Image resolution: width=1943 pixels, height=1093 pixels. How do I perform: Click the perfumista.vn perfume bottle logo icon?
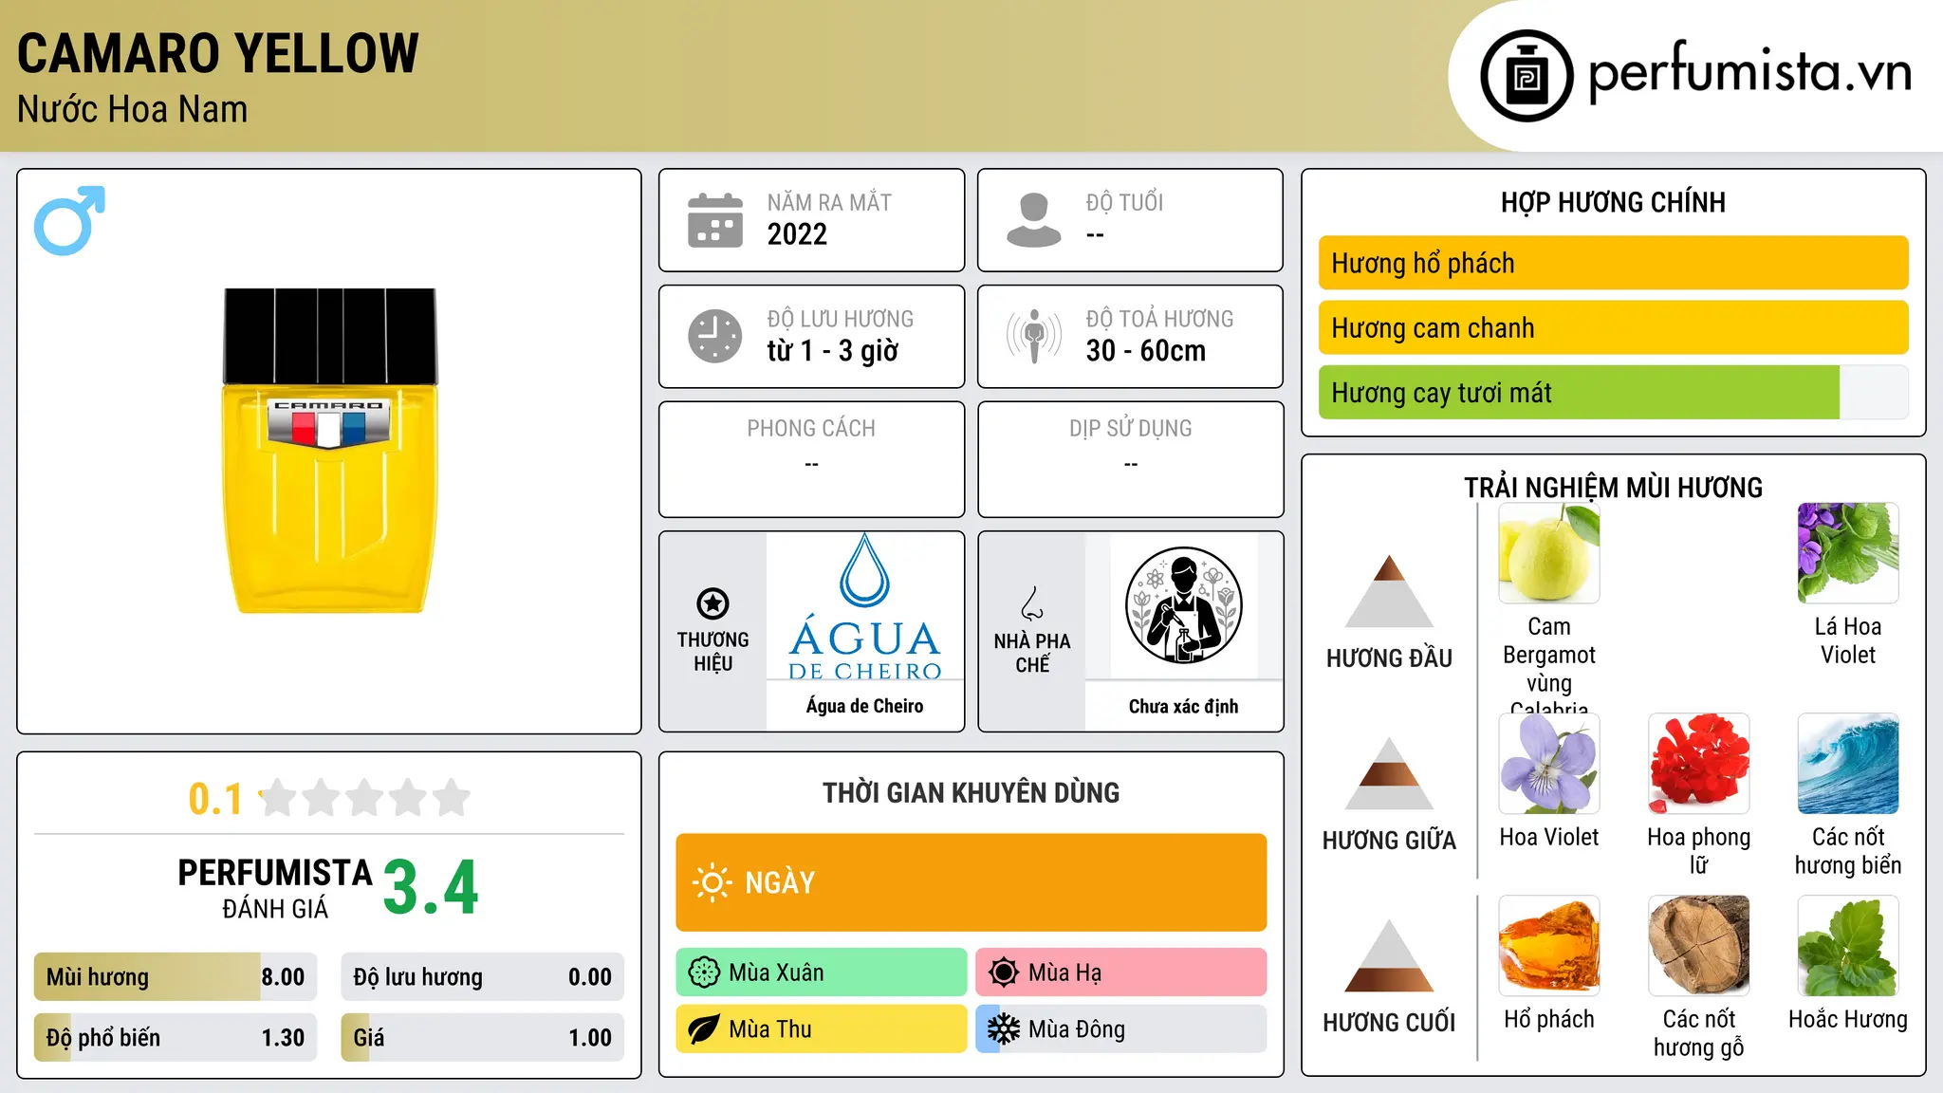tap(1527, 76)
